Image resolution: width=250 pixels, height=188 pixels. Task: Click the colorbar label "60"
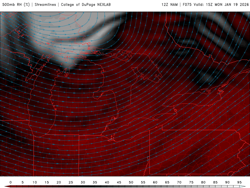(155, 182)
